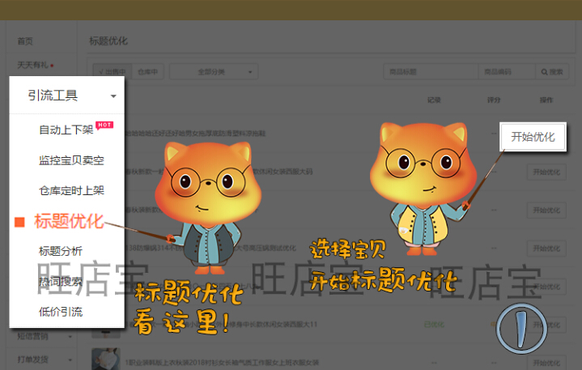Click the HOT badge beside 自动上下架
This screenshot has width=582, height=370.
pos(103,125)
